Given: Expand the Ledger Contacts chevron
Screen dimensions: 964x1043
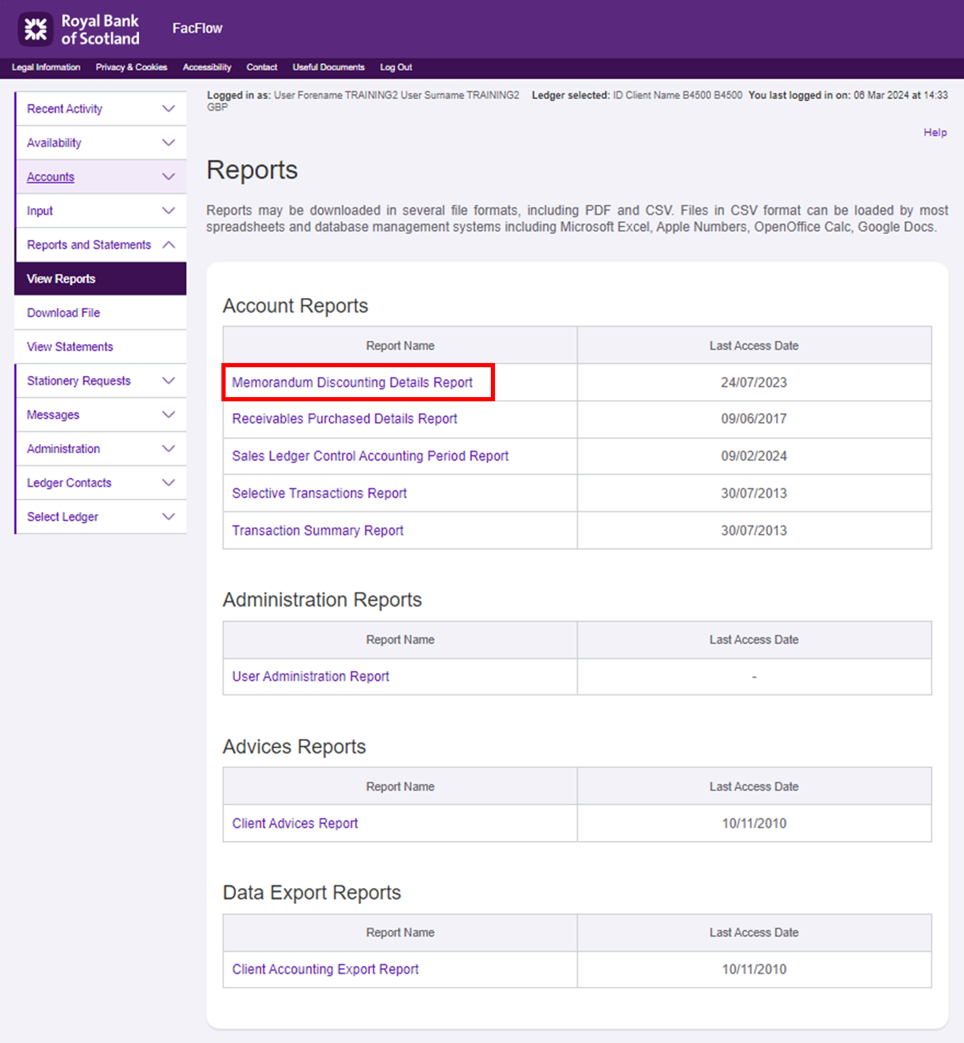Looking at the screenshot, I should pyautogui.click(x=168, y=482).
